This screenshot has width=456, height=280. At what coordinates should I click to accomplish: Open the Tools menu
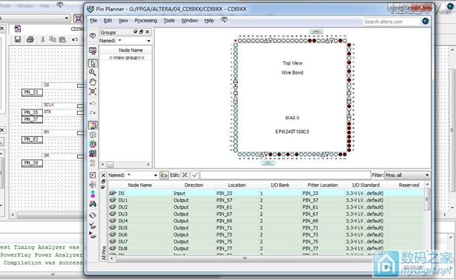169,21
